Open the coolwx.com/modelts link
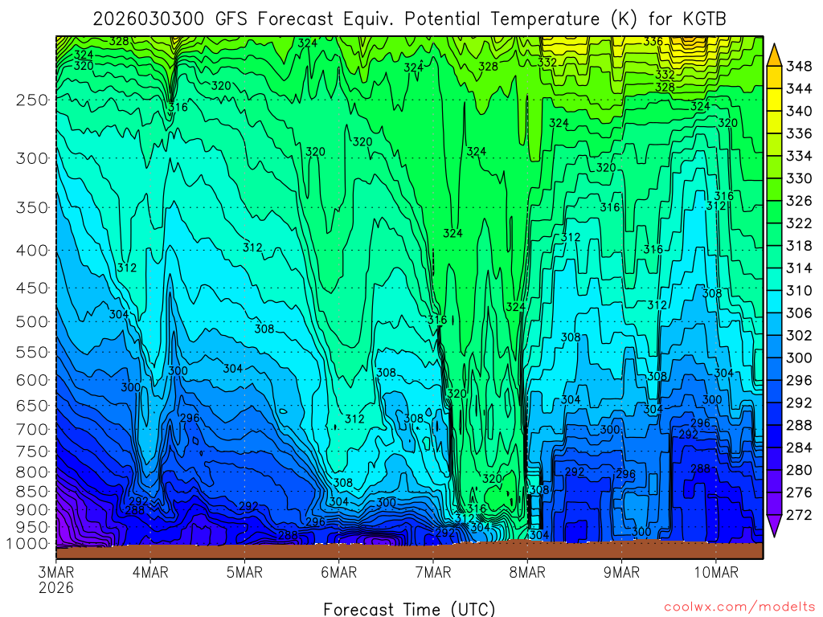Viewport: 823px width, 617px height. [739, 607]
